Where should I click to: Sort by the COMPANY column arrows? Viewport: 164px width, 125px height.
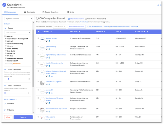tap(51, 32)
